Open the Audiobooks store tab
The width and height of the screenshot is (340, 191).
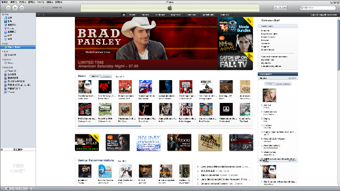[208, 15]
